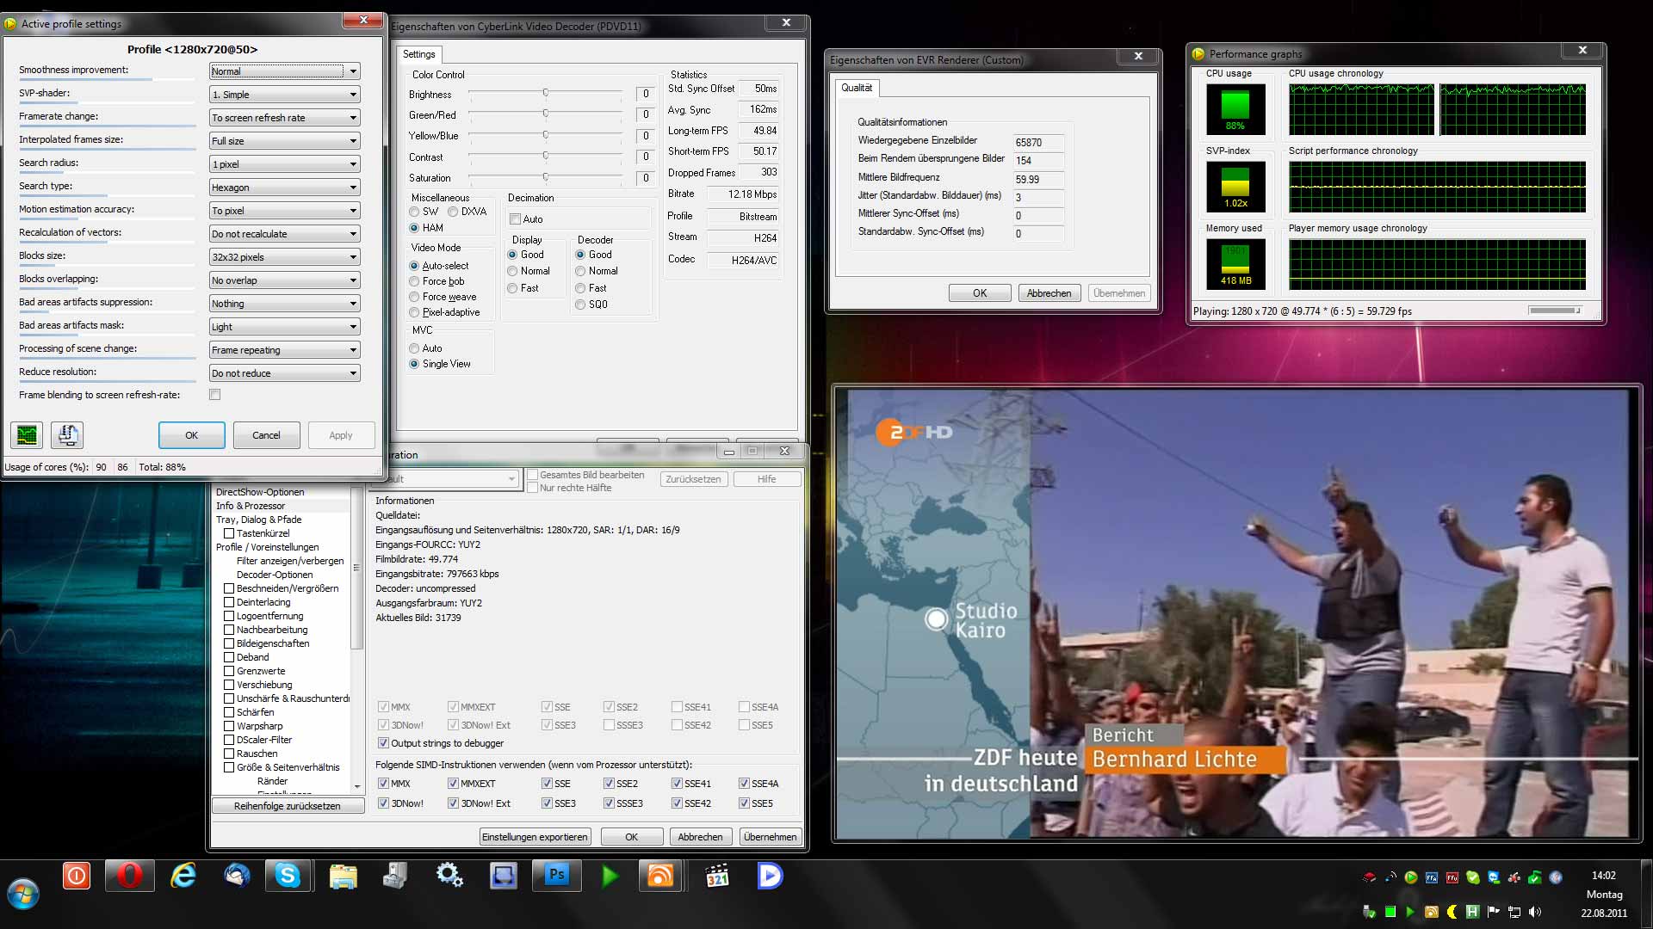Select the Qualität tab

(856, 88)
